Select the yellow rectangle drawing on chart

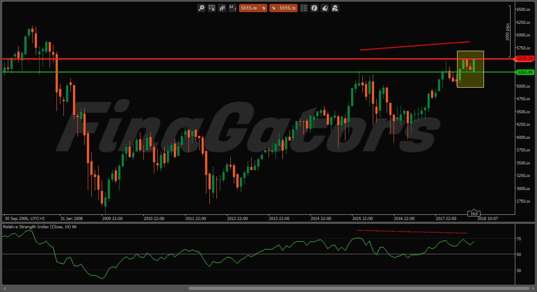click(x=470, y=69)
